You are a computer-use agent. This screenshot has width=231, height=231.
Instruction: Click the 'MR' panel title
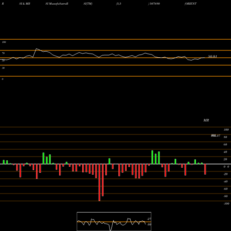(x=206, y=120)
